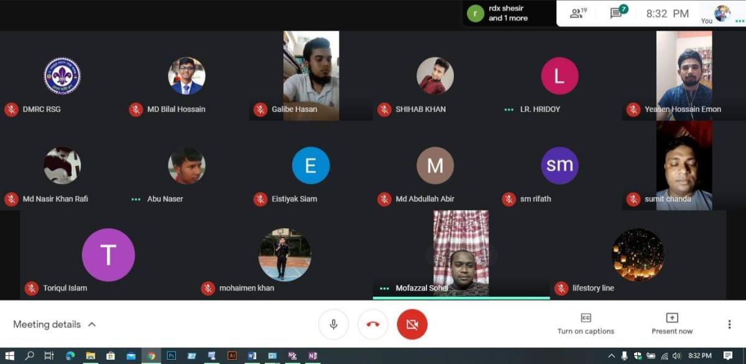Open the chat panel with 7 unread messages
Screen dimensions: 746x364
click(x=617, y=13)
